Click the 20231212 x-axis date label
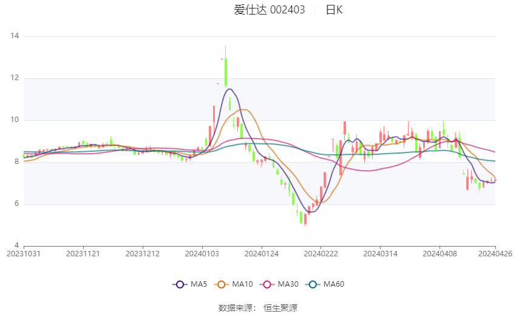The height and width of the screenshot is (314, 516). click(x=143, y=254)
